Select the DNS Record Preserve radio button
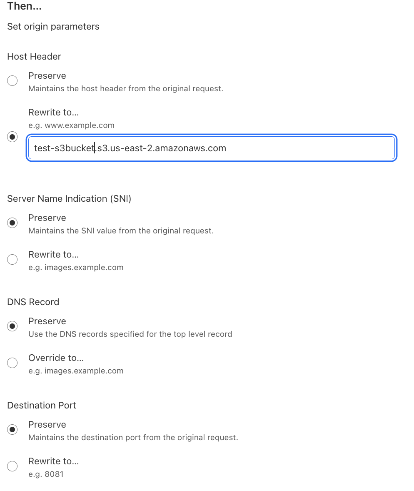 click(x=12, y=326)
